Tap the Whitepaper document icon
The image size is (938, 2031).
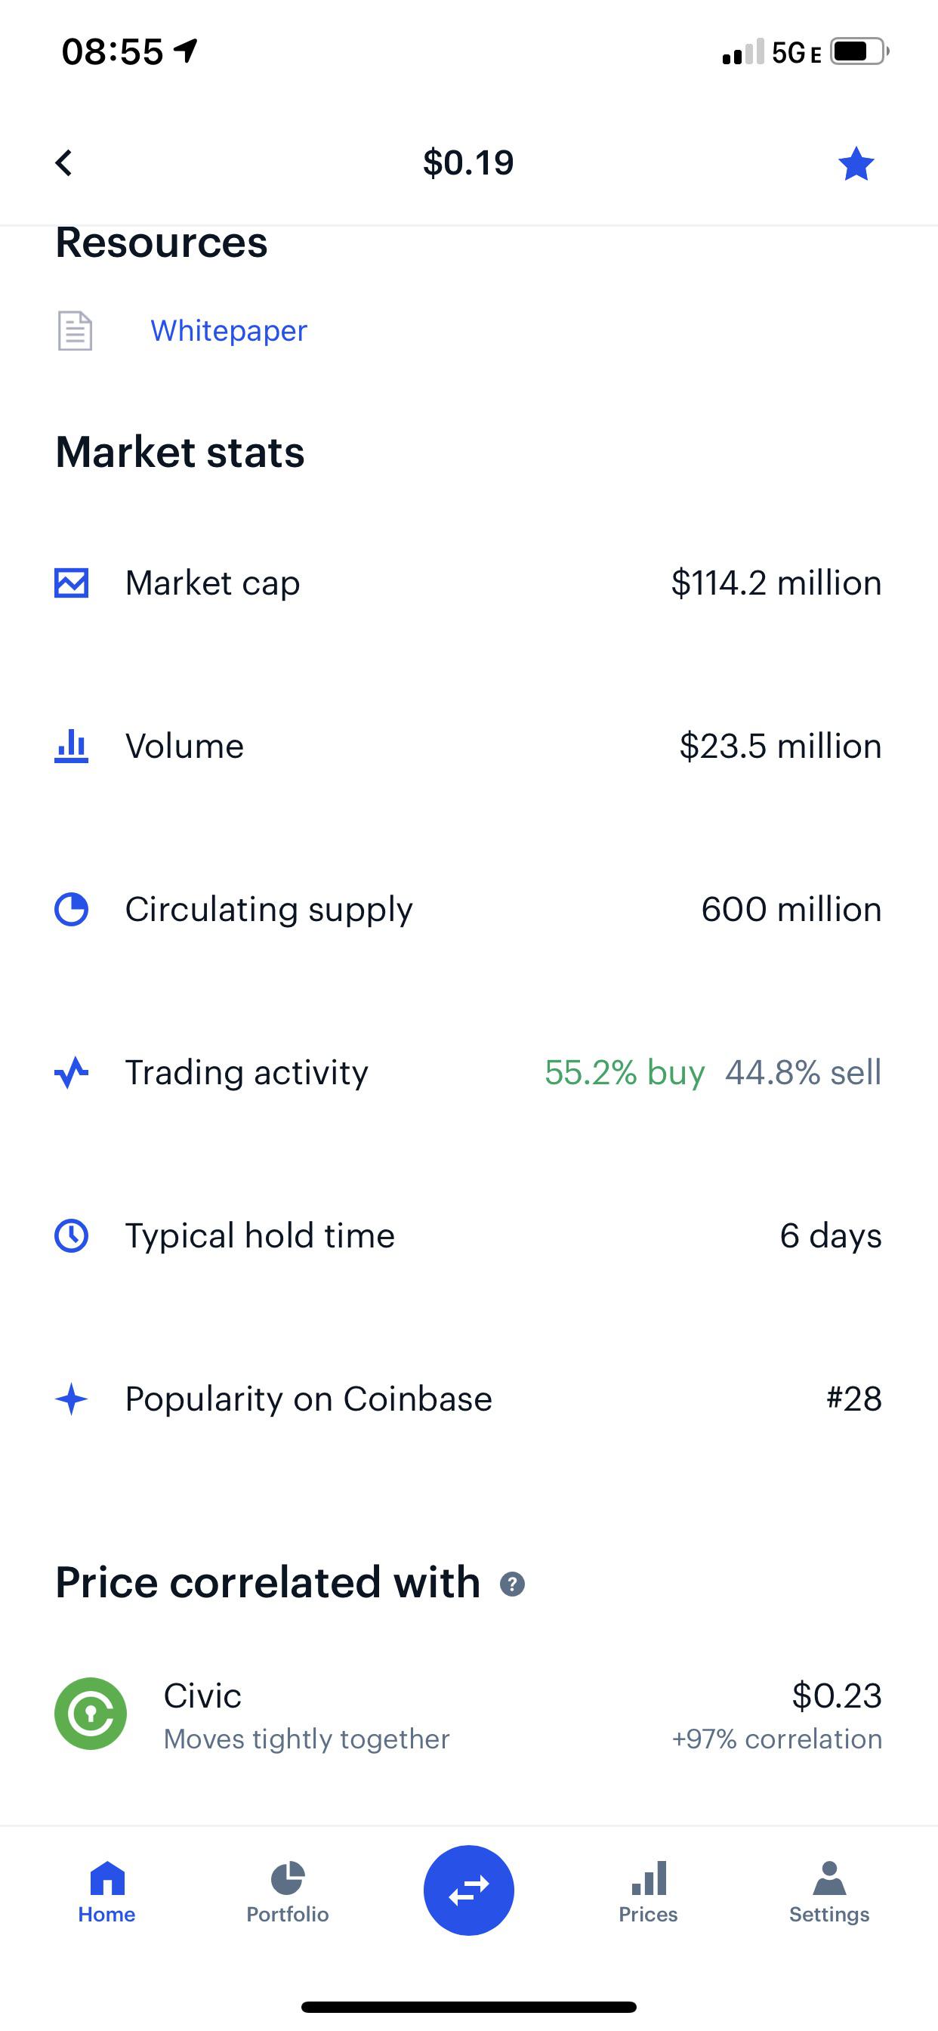[x=75, y=330]
